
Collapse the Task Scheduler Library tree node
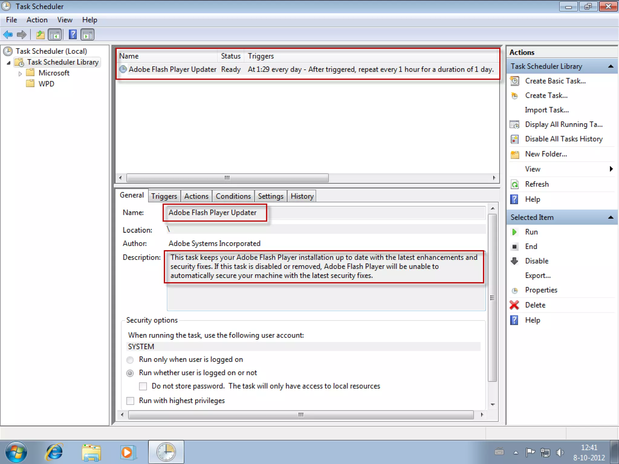pyautogui.click(x=8, y=63)
